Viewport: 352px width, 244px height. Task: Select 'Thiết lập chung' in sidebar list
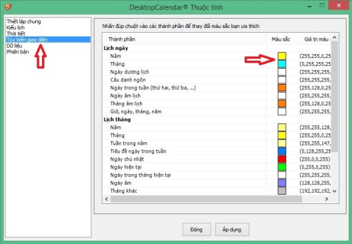tap(23, 21)
